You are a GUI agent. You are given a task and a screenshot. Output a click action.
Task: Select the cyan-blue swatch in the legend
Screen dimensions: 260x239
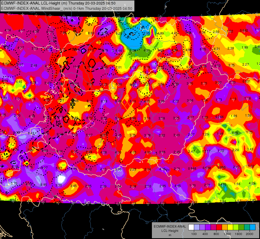253,227
